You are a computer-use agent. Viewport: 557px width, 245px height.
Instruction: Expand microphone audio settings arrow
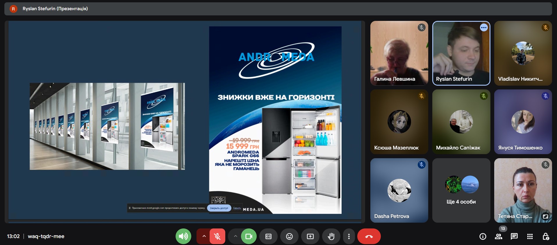pyautogui.click(x=204, y=236)
